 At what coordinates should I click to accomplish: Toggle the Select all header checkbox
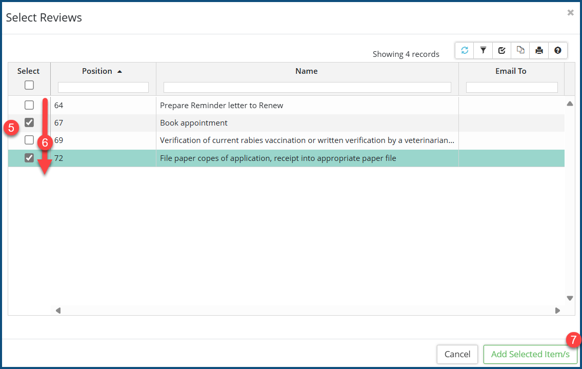29,85
